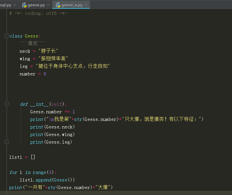
Task: Close the sql.py tab
Action: click(15, 5)
